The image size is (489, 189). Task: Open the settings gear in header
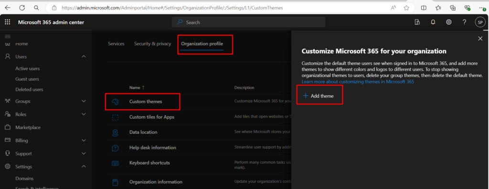pos(449,22)
